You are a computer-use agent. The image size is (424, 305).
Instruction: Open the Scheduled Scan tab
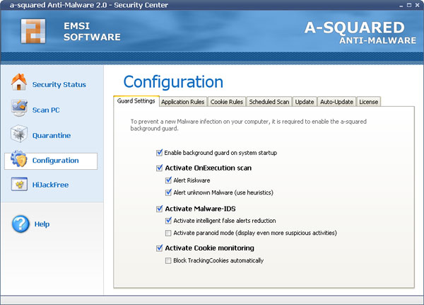coord(269,102)
